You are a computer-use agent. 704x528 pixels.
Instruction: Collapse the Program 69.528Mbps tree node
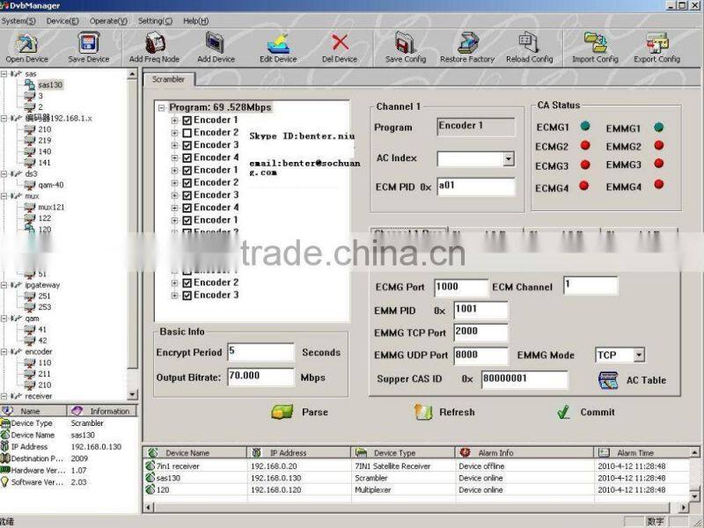click(x=162, y=108)
